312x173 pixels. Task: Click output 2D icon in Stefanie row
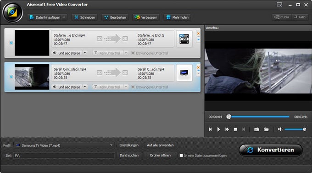[125, 39]
